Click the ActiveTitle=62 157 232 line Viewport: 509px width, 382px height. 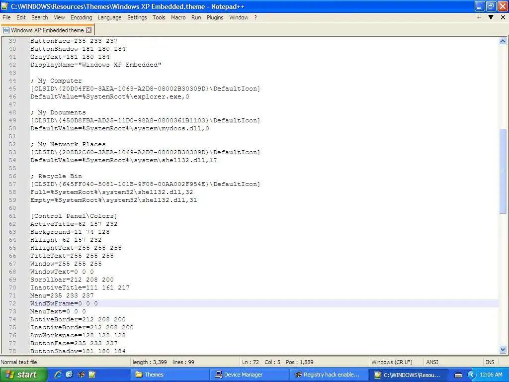[74, 224]
